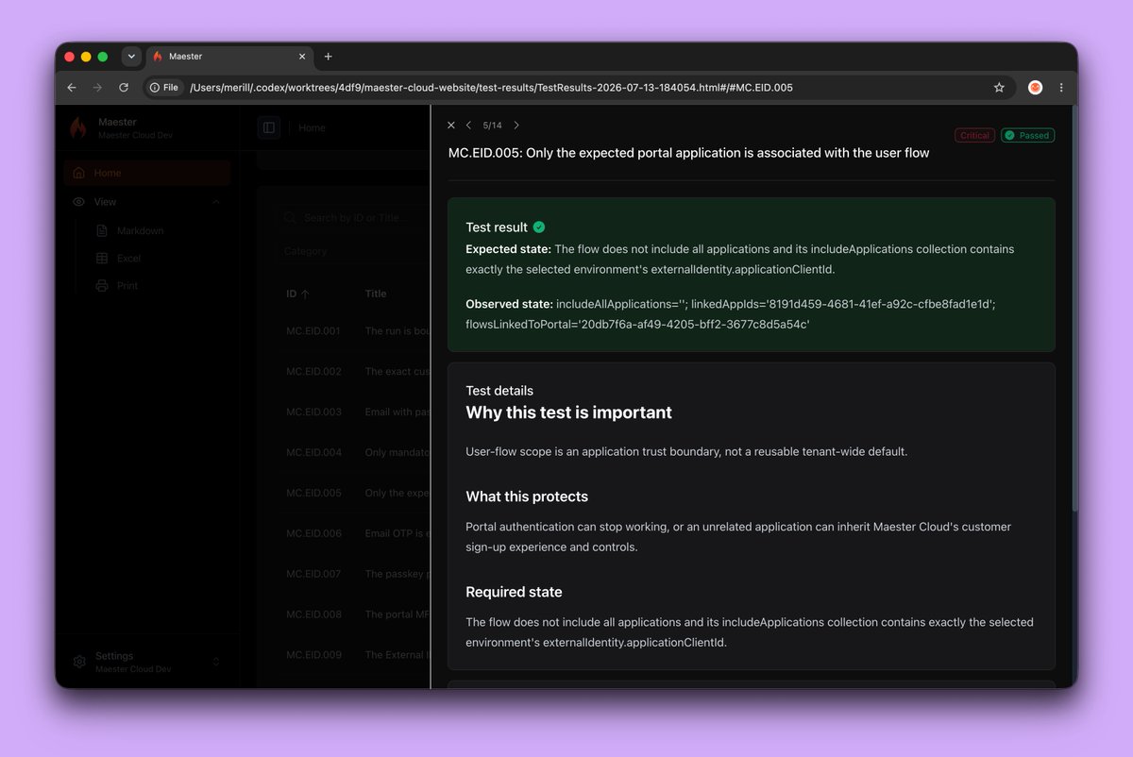Click the green check beside Test result
Screen dimensions: 1133x757
539,227
